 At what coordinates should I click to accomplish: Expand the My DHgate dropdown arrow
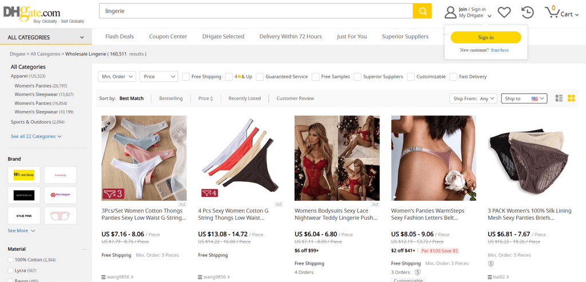(x=490, y=16)
